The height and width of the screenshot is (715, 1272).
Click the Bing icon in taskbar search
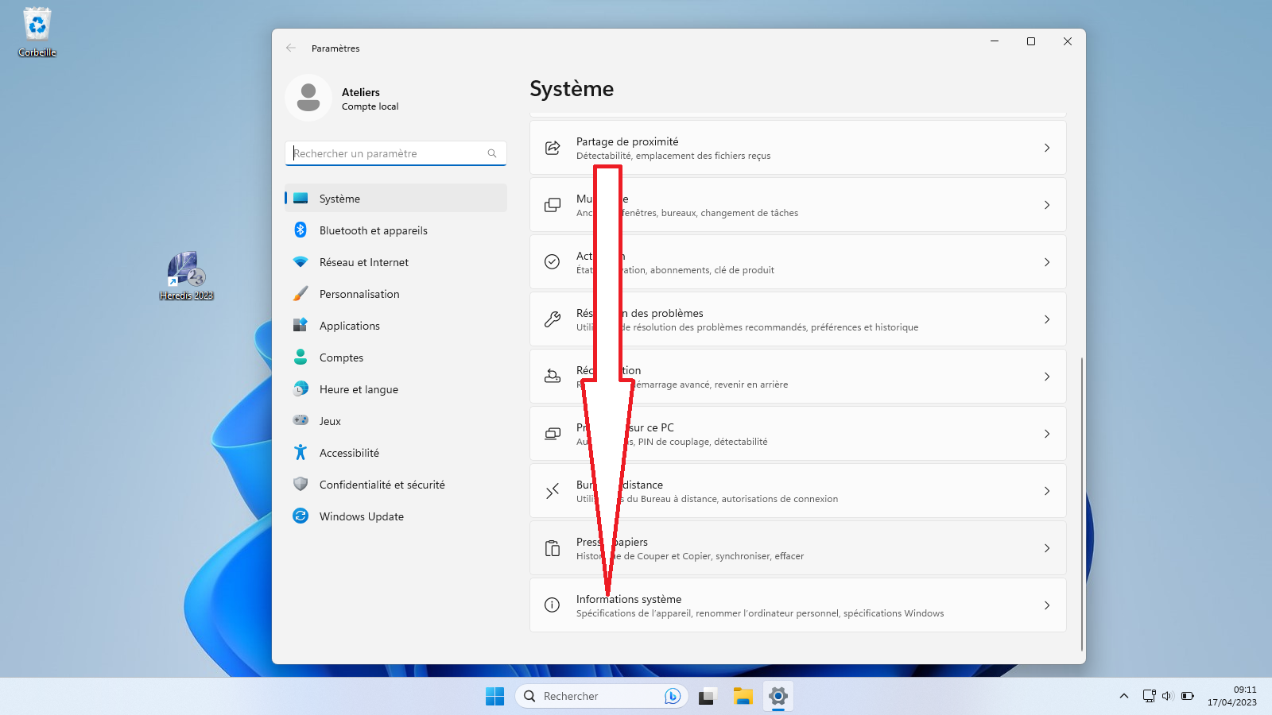point(673,697)
